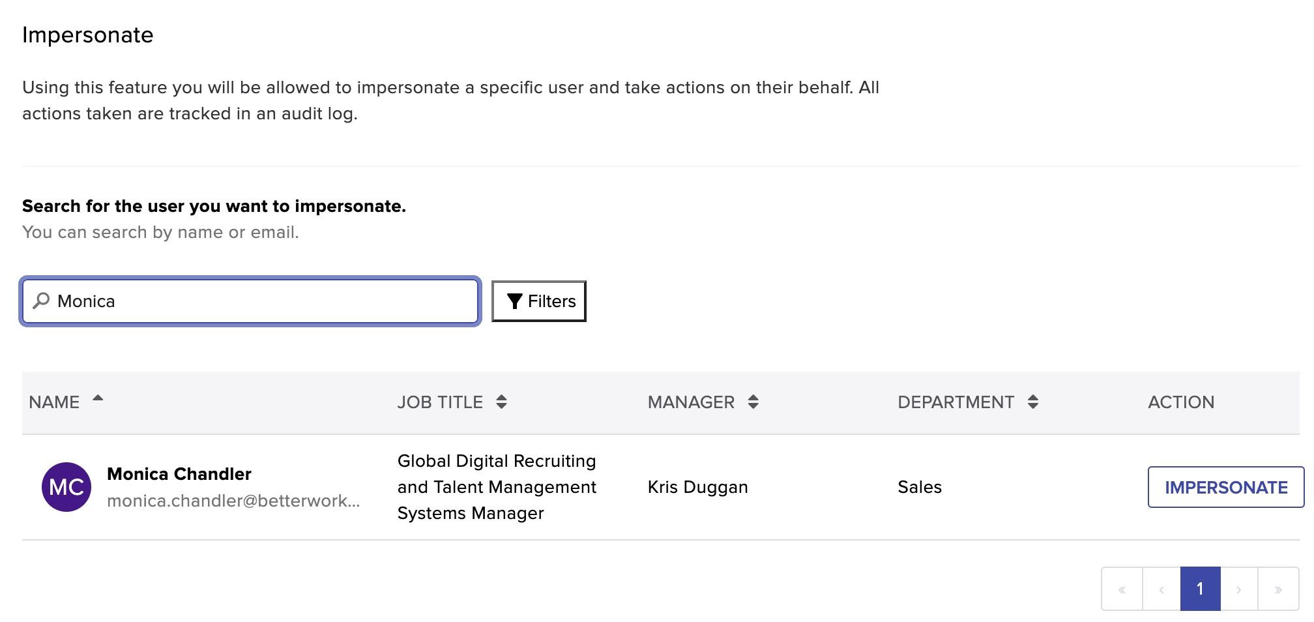The image size is (1314, 622).
Task: Open the Filters button
Action: click(539, 301)
